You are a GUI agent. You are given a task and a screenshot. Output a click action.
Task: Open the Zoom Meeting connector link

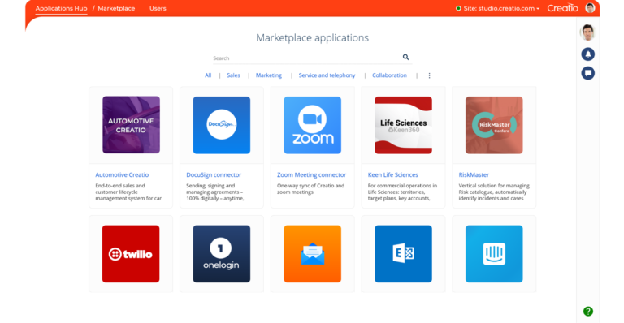[312, 174]
